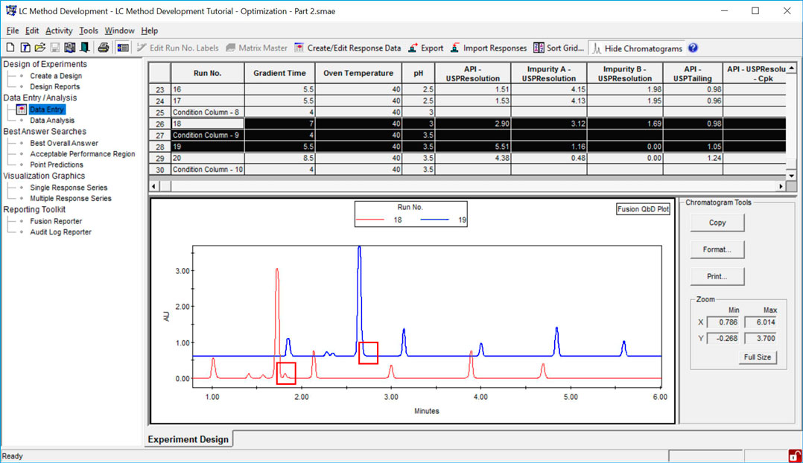Click the Exit door toolbar icon
803x463 pixels.
[85, 48]
